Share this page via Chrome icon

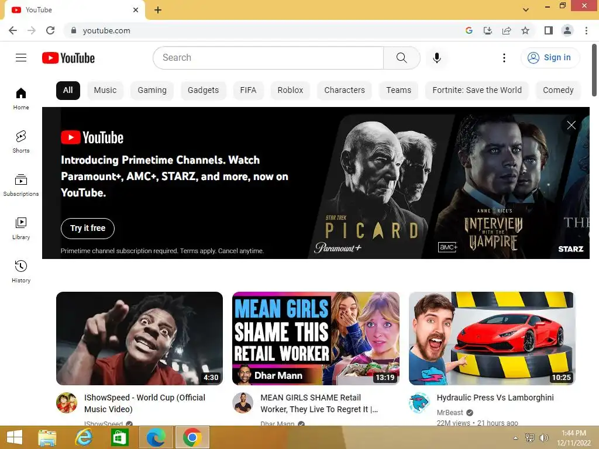click(x=507, y=30)
